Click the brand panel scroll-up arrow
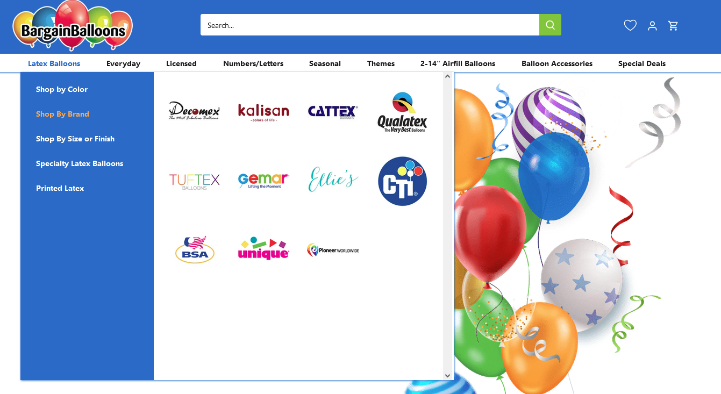Viewport: 721px width, 394px height. (447, 76)
